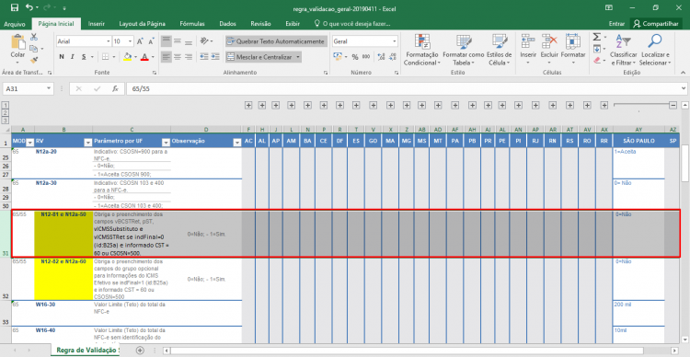Select the cell reading W16-30
The width and height of the screenshot is (690, 357).
pyautogui.click(x=63, y=314)
